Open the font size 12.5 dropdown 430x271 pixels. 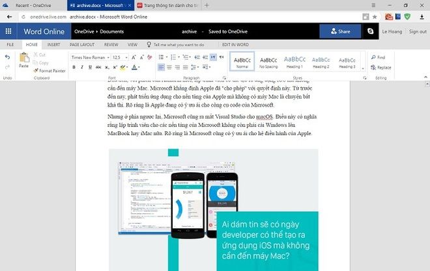(120, 57)
